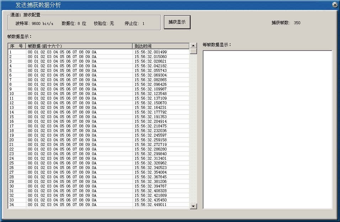Click arrival time 15:56:32.109987
The image size is (340, 222).
pos(151,89)
